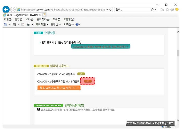Viewport: 182px width, 131px height.
Task: Open Favorites star icon
Action: [167, 9]
